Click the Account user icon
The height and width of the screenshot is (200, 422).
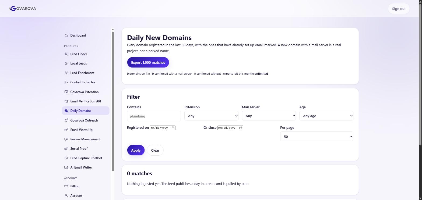click(x=66, y=195)
